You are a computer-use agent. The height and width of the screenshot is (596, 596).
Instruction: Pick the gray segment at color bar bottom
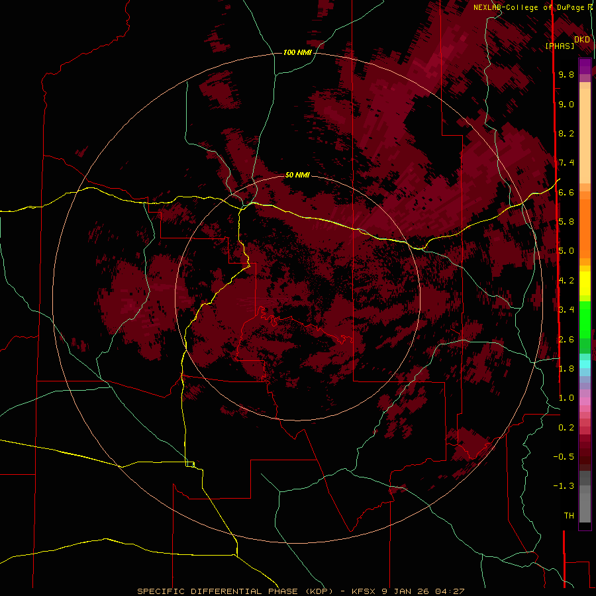[x=585, y=507]
